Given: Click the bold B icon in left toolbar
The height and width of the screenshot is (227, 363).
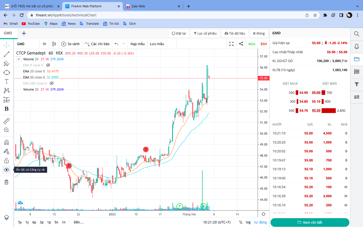Looking at the screenshot, I should pyautogui.click(x=7, y=109).
